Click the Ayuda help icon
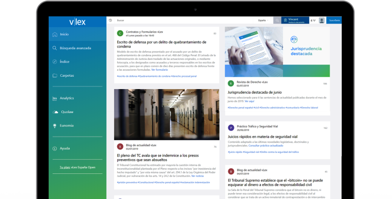 [x=55, y=148]
